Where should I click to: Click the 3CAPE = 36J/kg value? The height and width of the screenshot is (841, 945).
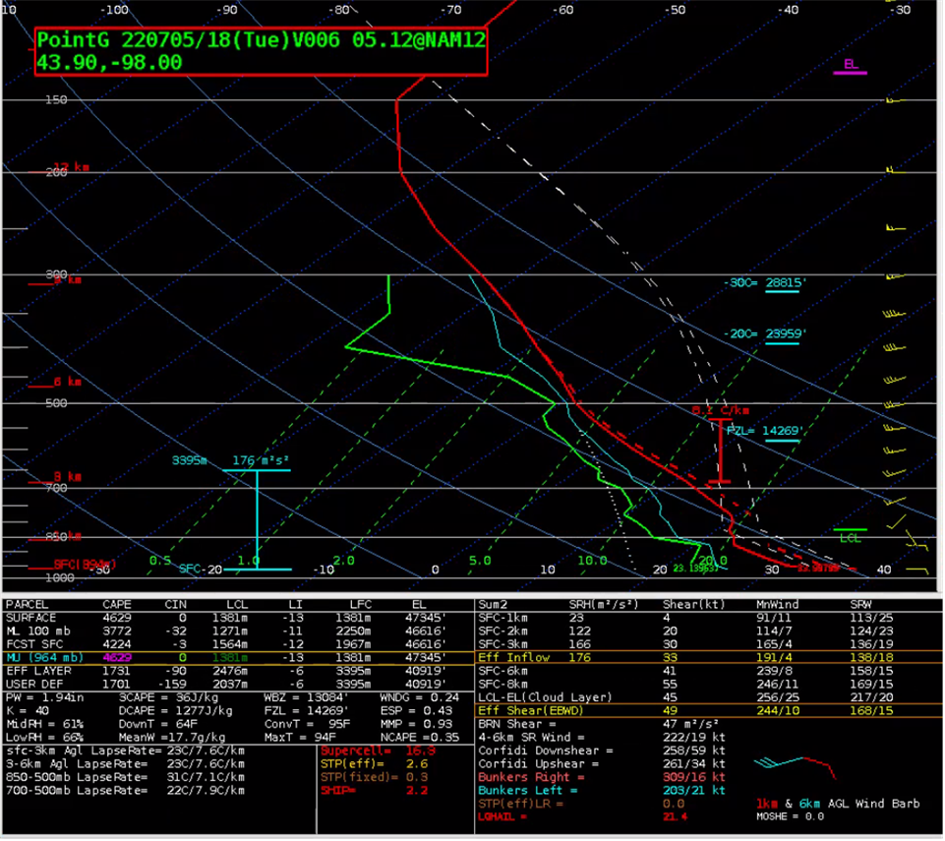(x=168, y=697)
